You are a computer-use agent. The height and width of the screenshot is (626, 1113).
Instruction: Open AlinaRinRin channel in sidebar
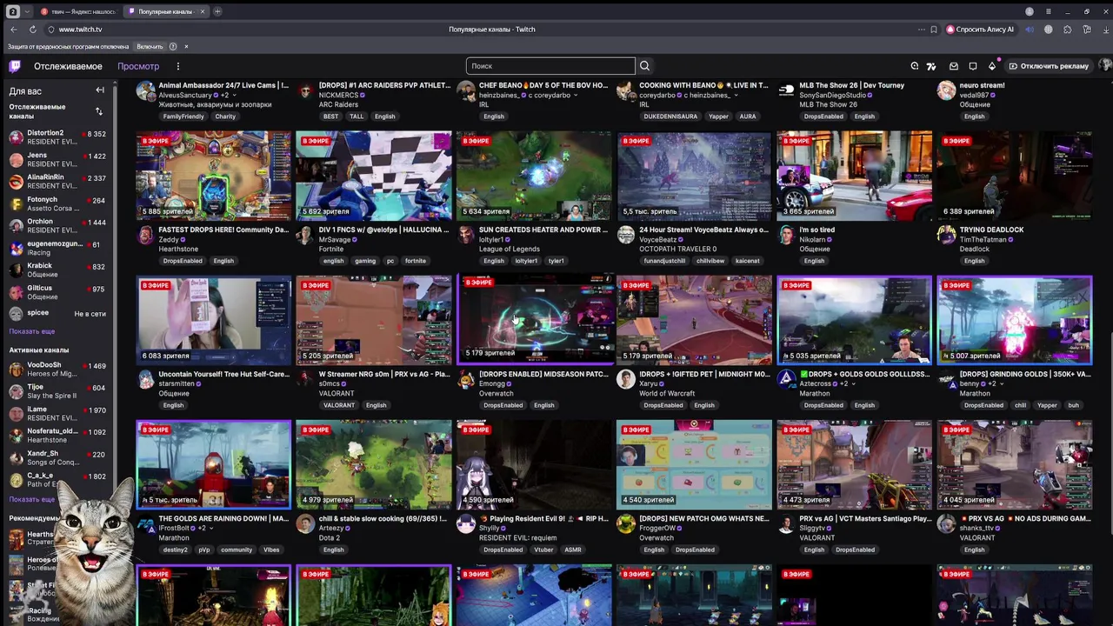tap(57, 182)
